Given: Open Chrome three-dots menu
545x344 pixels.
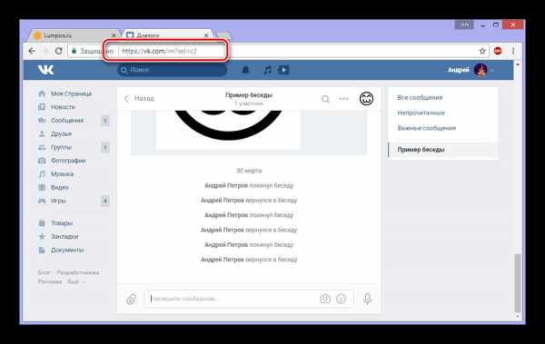Looking at the screenshot, I should click(513, 51).
